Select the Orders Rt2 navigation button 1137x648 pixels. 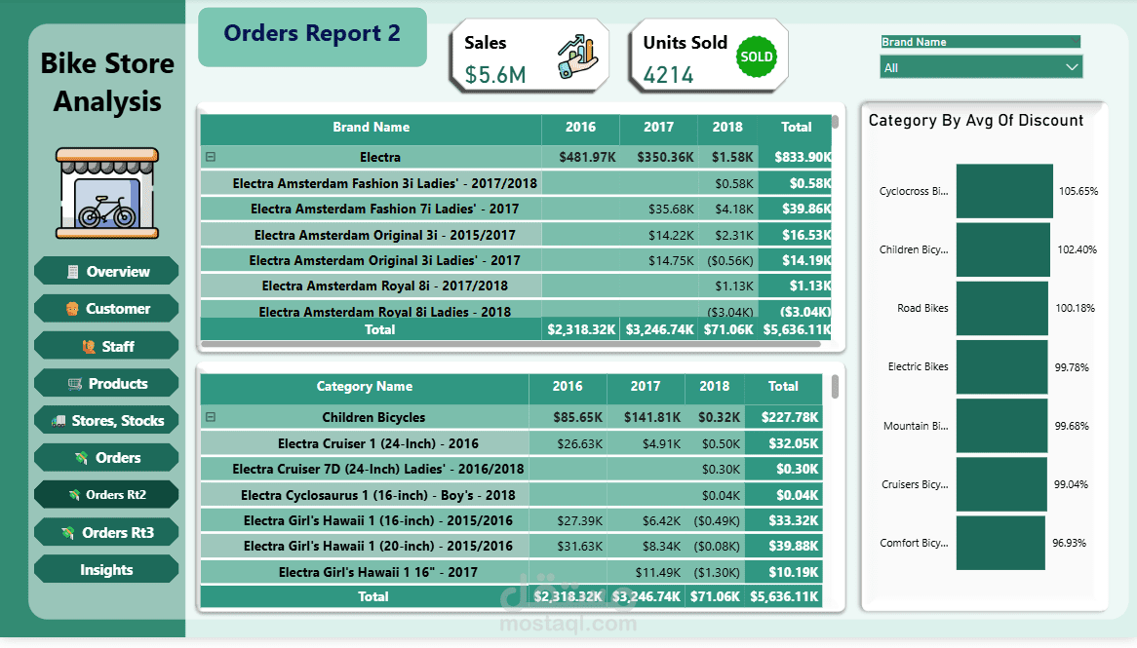pos(106,494)
